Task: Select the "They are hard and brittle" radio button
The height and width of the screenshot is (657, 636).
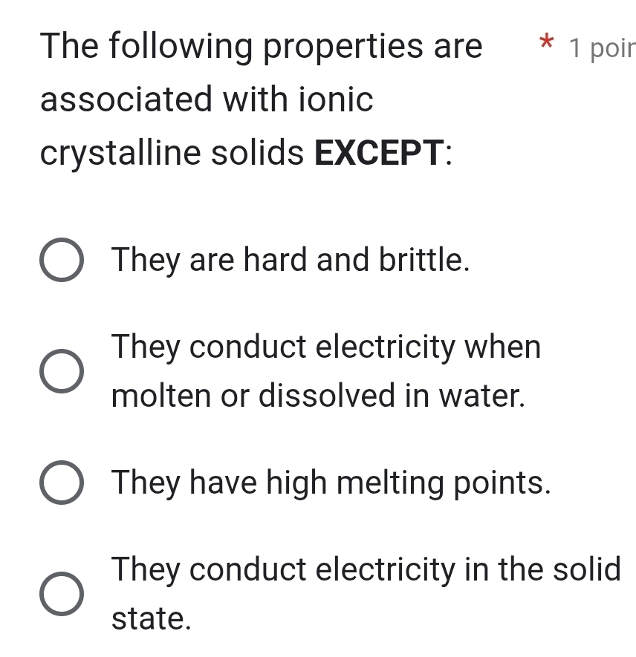Action: coord(61,261)
